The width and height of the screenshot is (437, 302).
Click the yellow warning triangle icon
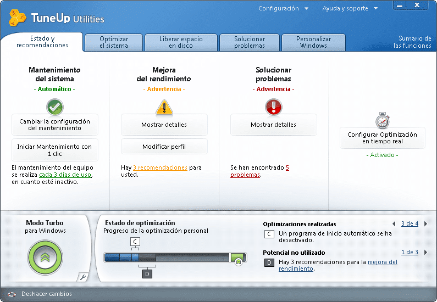tap(164, 107)
